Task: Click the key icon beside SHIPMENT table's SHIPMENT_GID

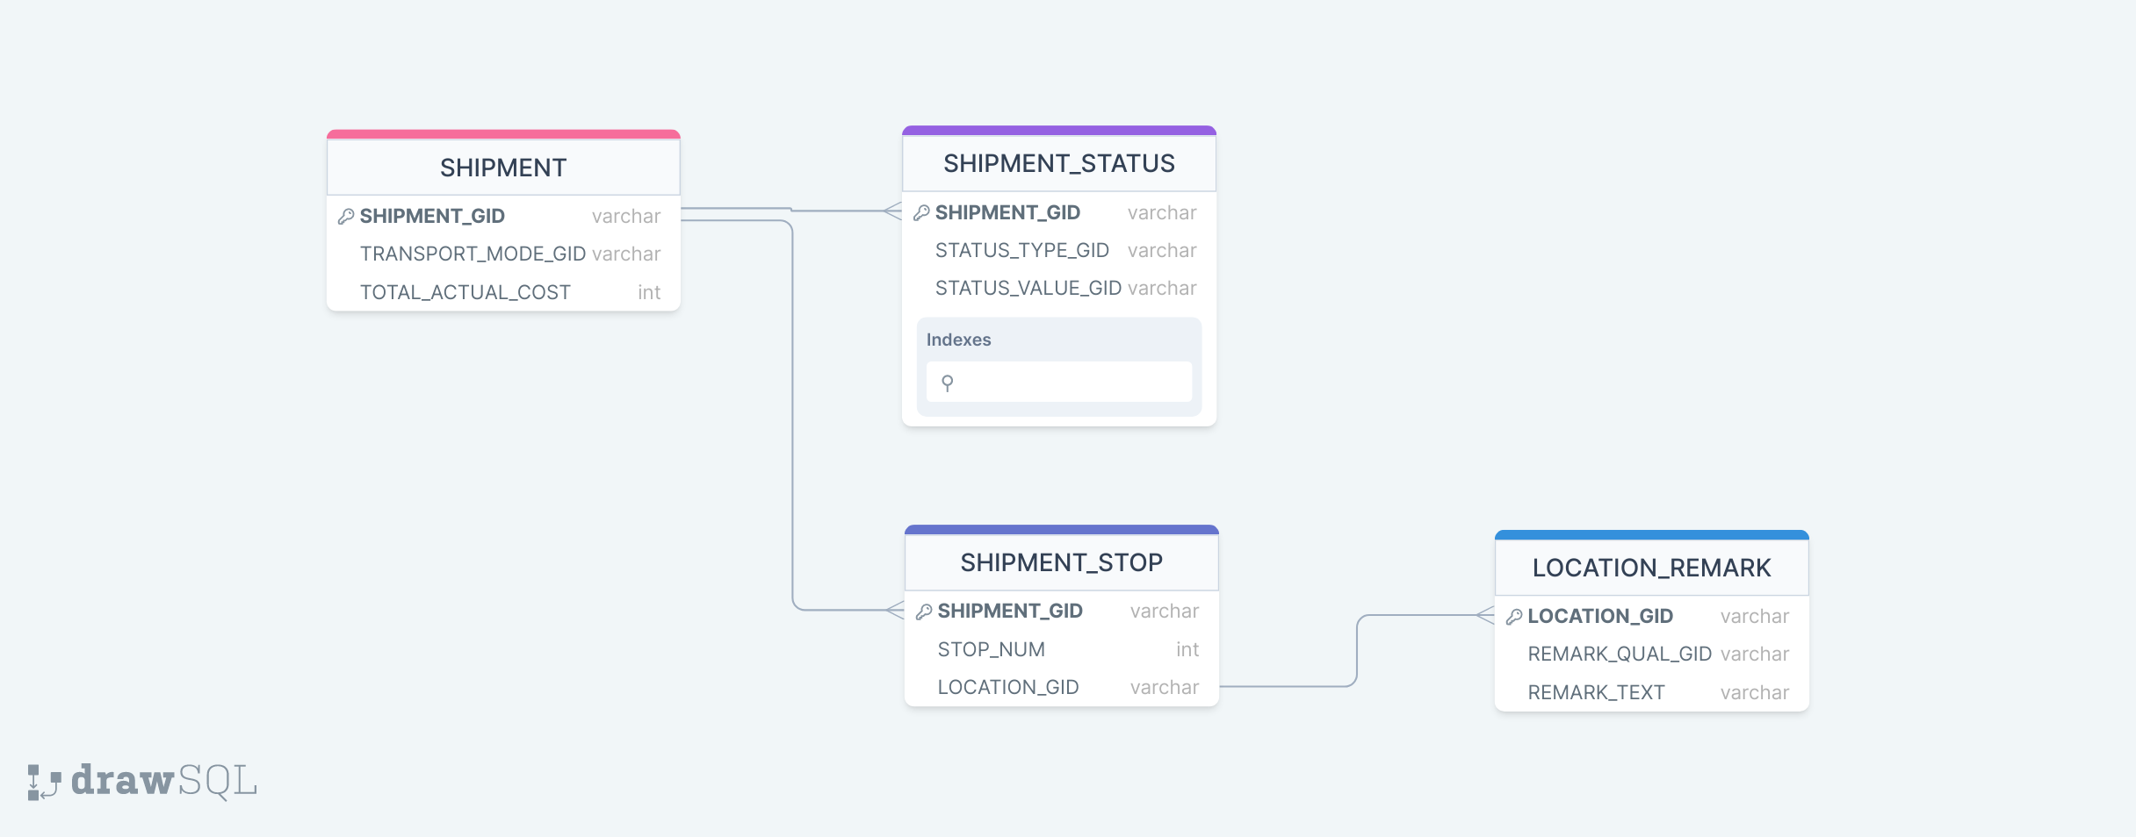Action: (346, 216)
